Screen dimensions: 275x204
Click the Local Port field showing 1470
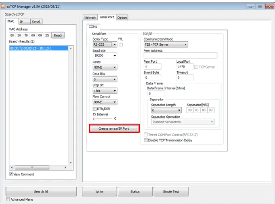tap(185, 67)
